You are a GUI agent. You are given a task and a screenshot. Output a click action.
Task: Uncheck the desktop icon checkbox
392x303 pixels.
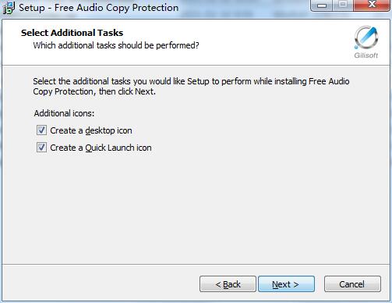tap(41, 130)
